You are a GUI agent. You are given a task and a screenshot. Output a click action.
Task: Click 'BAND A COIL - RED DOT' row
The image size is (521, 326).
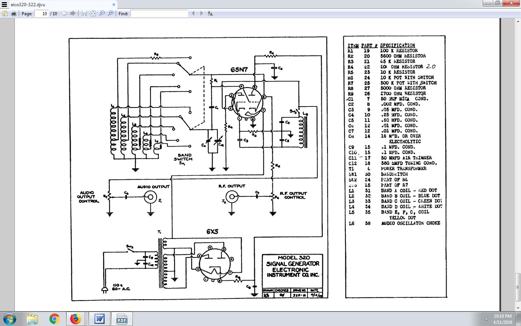tap(393, 190)
